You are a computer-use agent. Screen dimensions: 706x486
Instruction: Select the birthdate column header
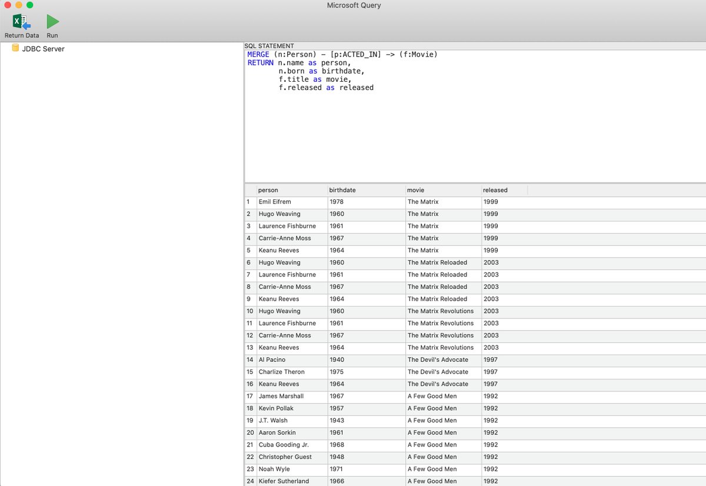point(342,190)
